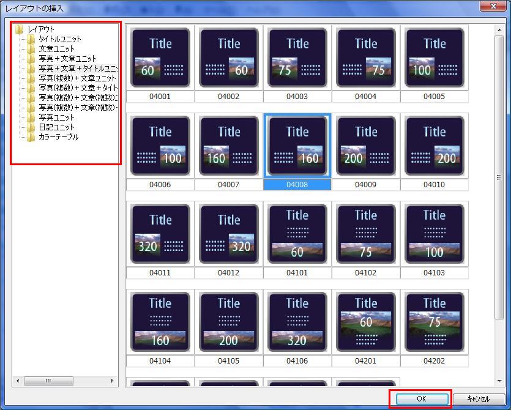
Task: Pick layout thumbnail 04009
Action: click(x=365, y=146)
